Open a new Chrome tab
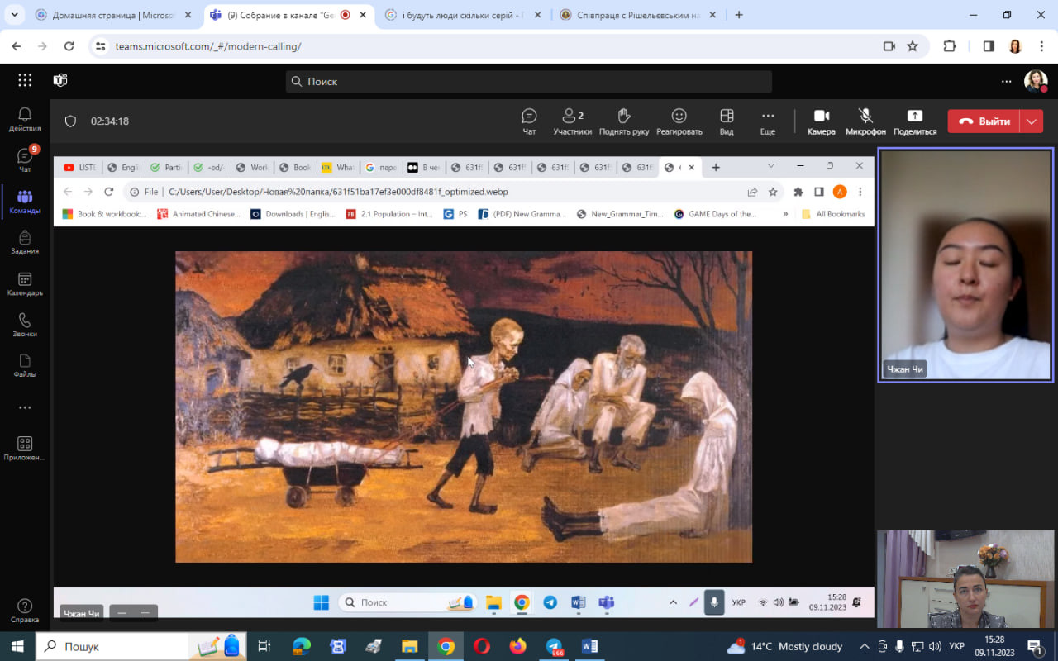Screen dimensions: 1058x661 pyautogui.click(x=739, y=15)
